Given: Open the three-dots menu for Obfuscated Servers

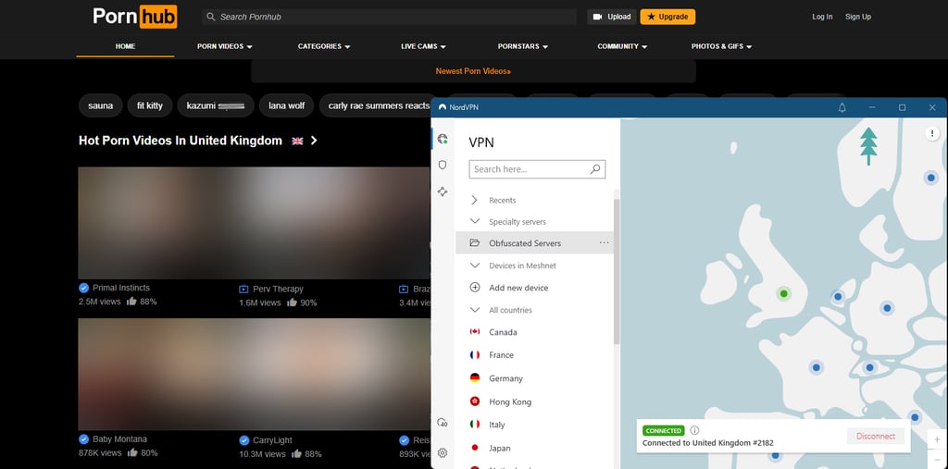Looking at the screenshot, I should pyautogui.click(x=604, y=243).
